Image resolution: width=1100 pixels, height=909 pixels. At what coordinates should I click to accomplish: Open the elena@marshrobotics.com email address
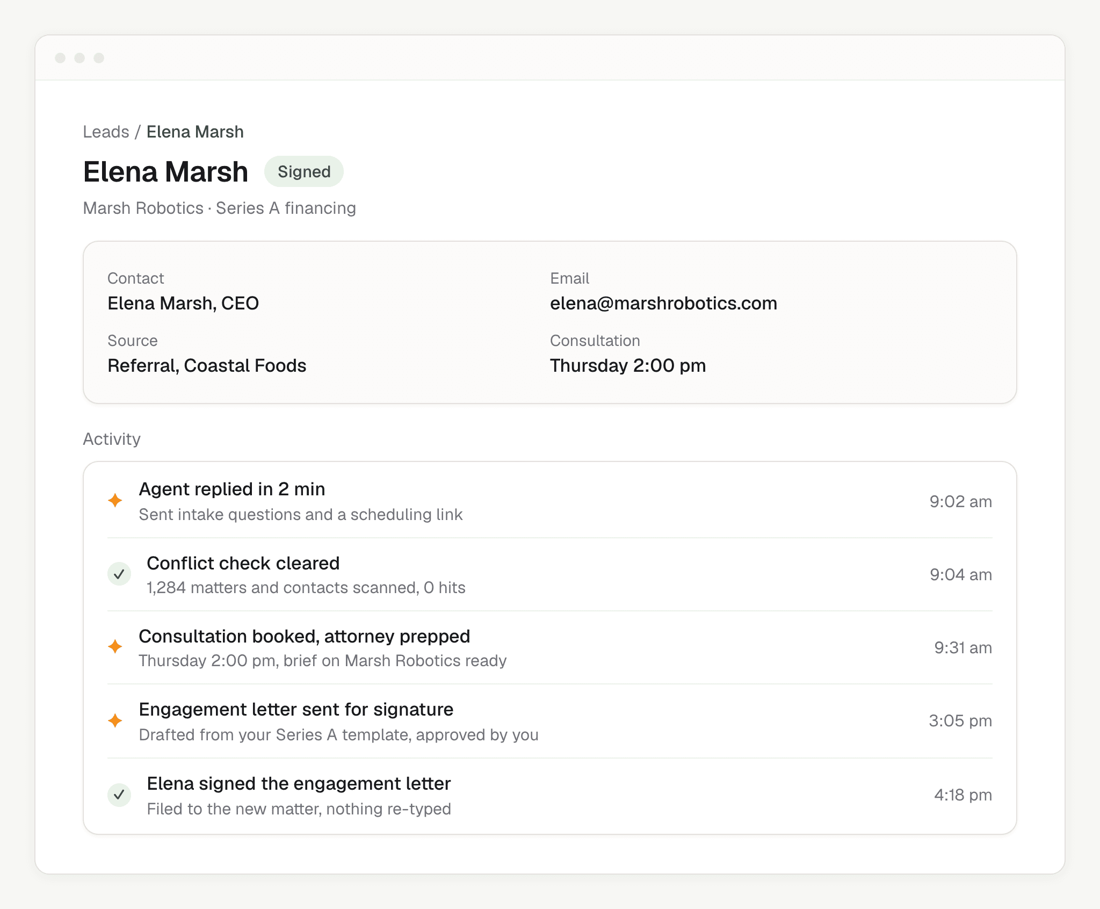663,303
